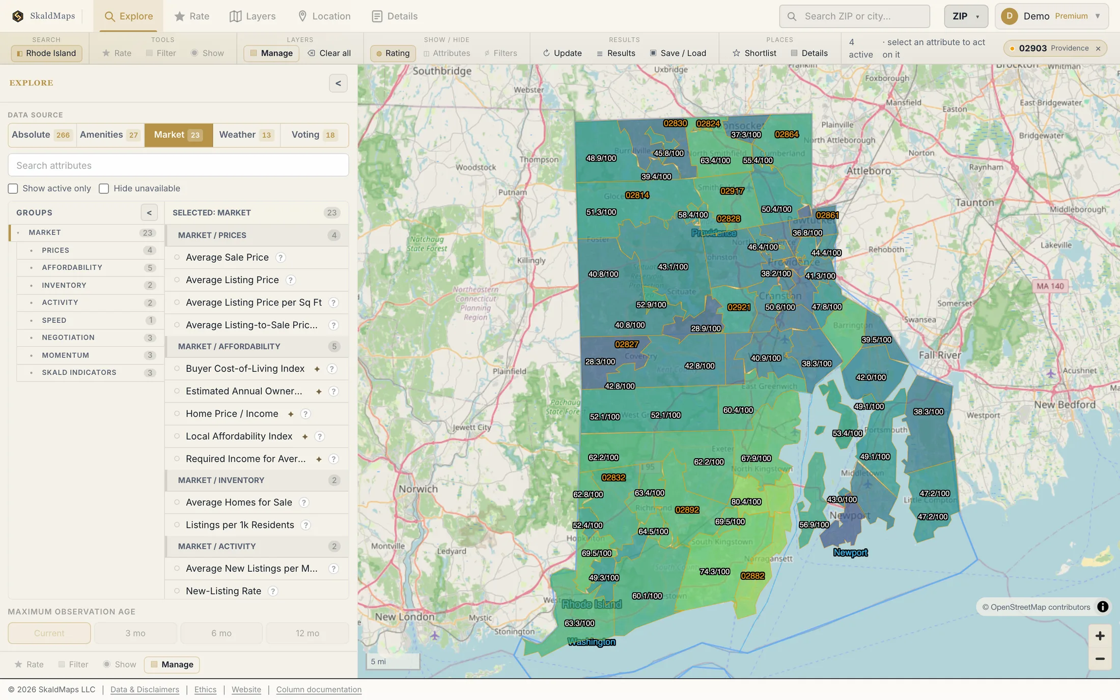The width and height of the screenshot is (1120, 700).
Task: Open the ZIP dropdown
Action: pyautogui.click(x=966, y=16)
